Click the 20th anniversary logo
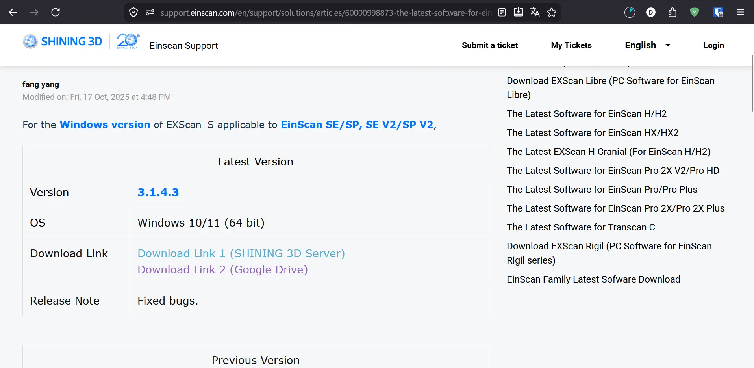 pos(128,41)
